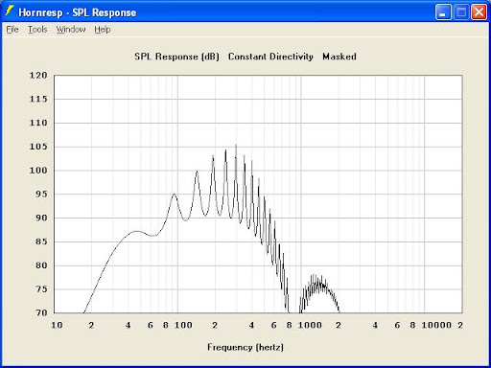The width and height of the screenshot is (491, 368).
Task: Click the 'Frequency (hertz)' axis label
Action: click(245, 347)
